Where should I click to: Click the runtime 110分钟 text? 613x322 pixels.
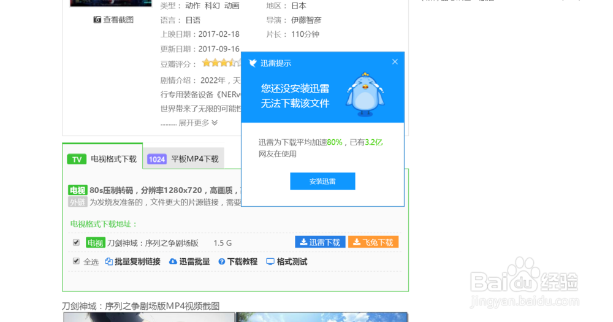(305, 34)
